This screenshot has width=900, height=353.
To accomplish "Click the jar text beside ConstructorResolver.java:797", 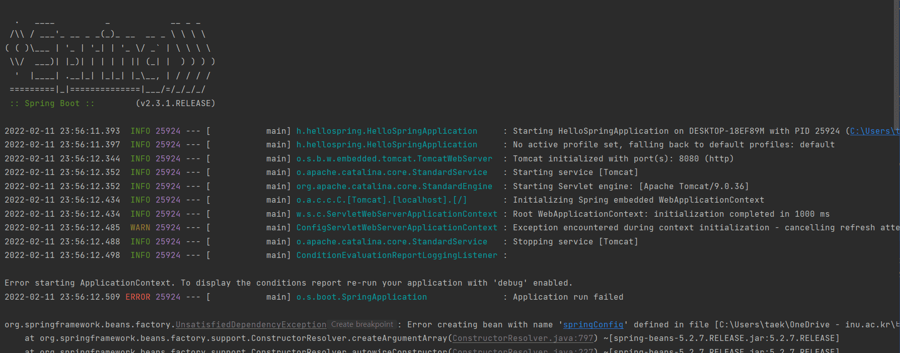I will [721, 338].
